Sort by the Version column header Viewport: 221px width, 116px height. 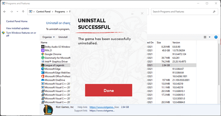(176, 42)
